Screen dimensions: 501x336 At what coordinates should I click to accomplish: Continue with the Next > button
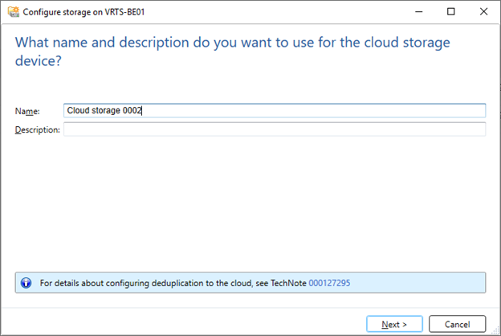coord(394,324)
